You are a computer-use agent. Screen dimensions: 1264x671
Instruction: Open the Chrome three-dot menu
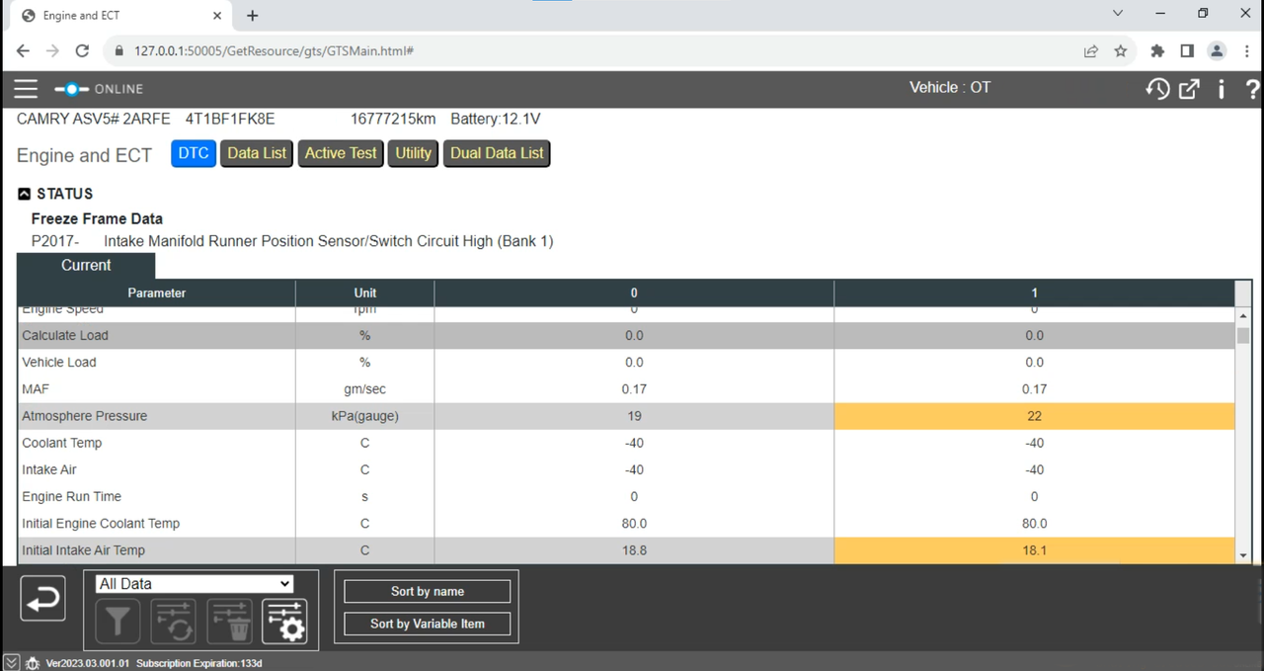pyautogui.click(x=1245, y=50)
